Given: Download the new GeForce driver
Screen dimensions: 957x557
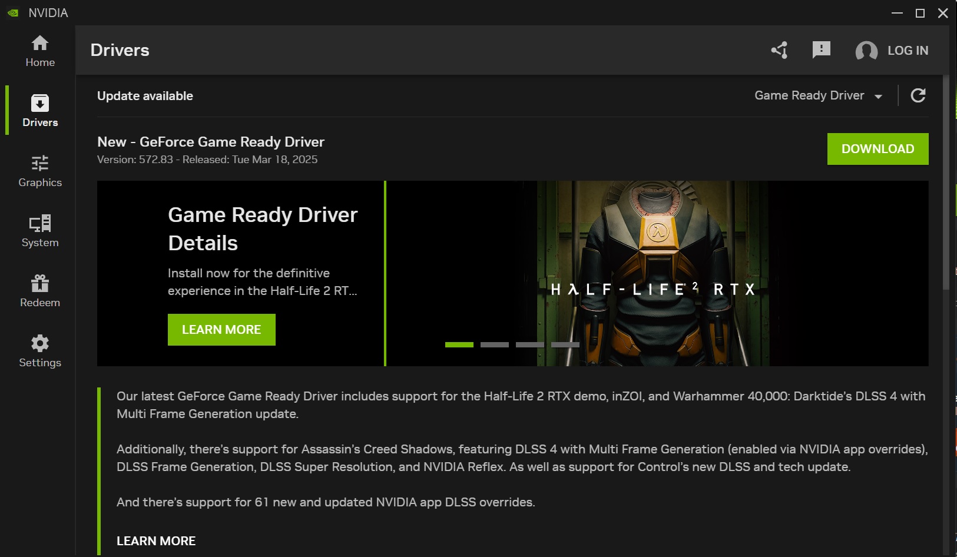Looking at the screenshot, I should point(878,148).
